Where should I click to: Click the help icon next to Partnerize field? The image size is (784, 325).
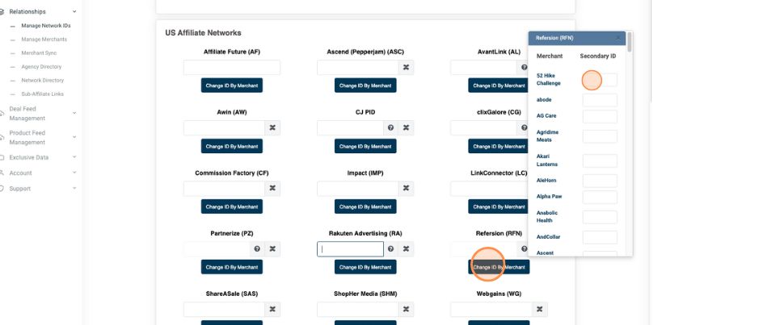pyautogui.click(x=257, y=248)
